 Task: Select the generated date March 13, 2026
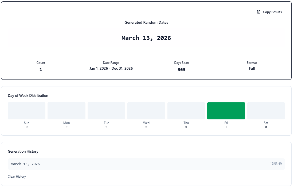(146, 38)
